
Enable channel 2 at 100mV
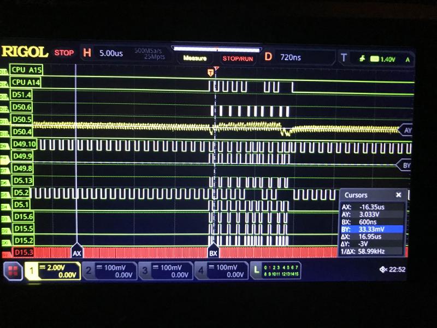tap(109, 271)
